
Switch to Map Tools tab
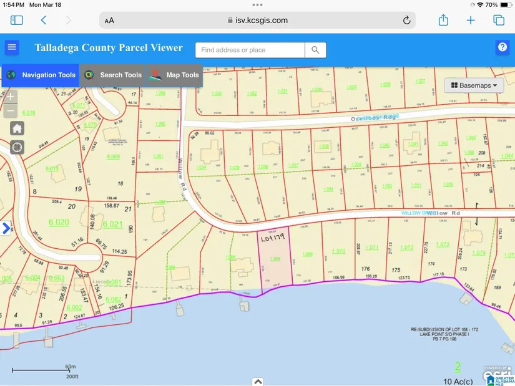point(175,75)
